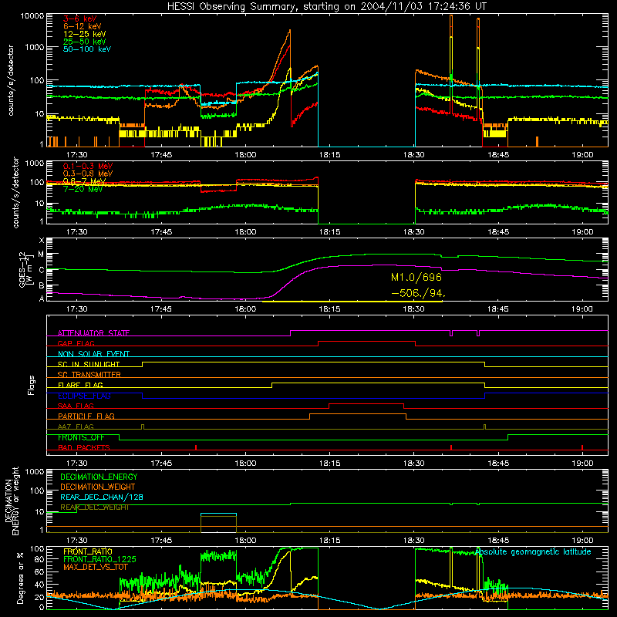This screenshot has width=617, height=617.
Task: Click the FLARE_FLAG label
Action: click(80, 385)
